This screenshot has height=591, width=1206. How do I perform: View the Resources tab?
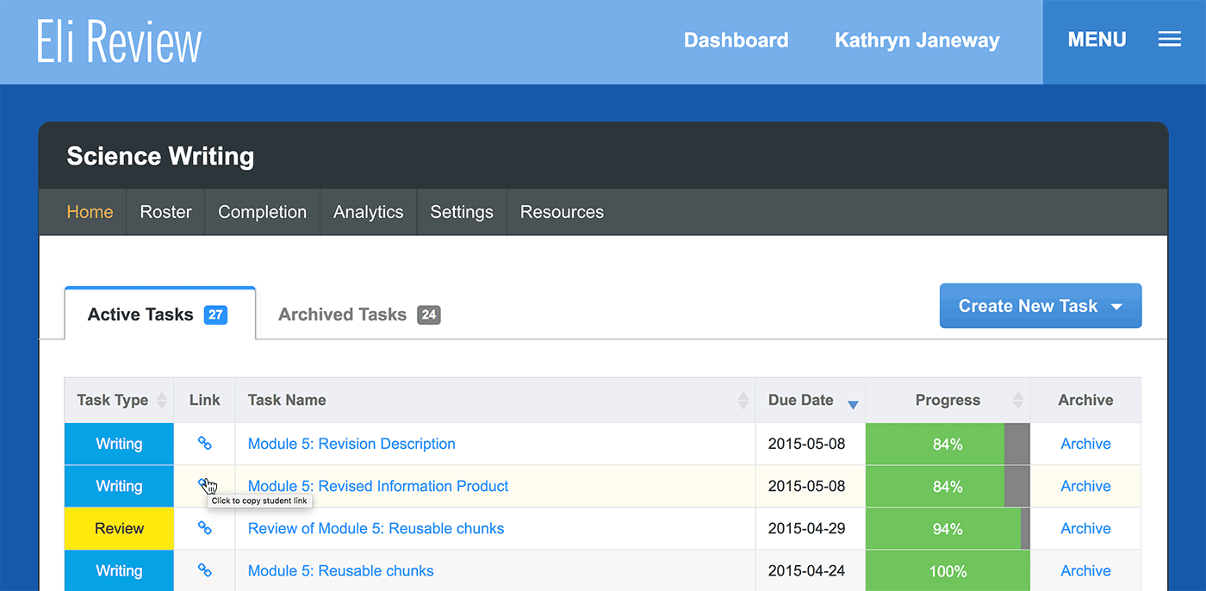[562, 212]
